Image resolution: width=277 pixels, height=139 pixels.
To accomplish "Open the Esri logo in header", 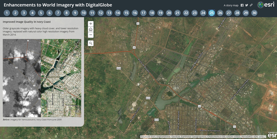I will click(266, 5).
